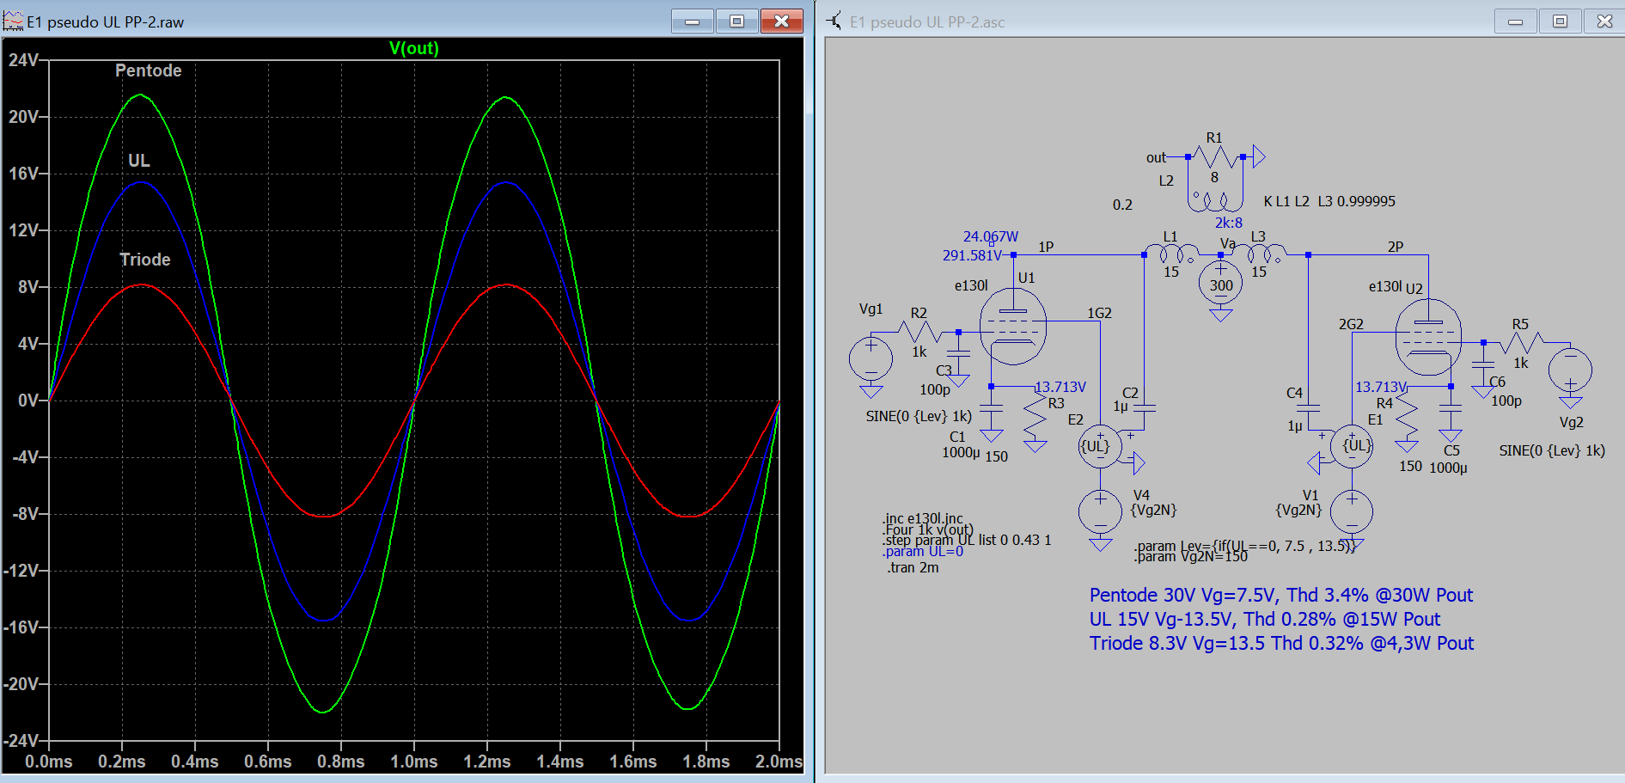Screen dimensions: 1625x783
Task: Select resistor R3 symbol
Action: pos(1035,419)
